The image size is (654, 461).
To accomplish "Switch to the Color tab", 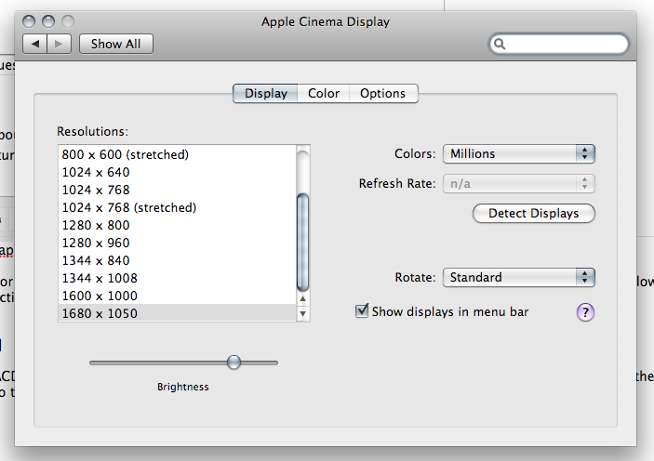I will coord(323,93).
